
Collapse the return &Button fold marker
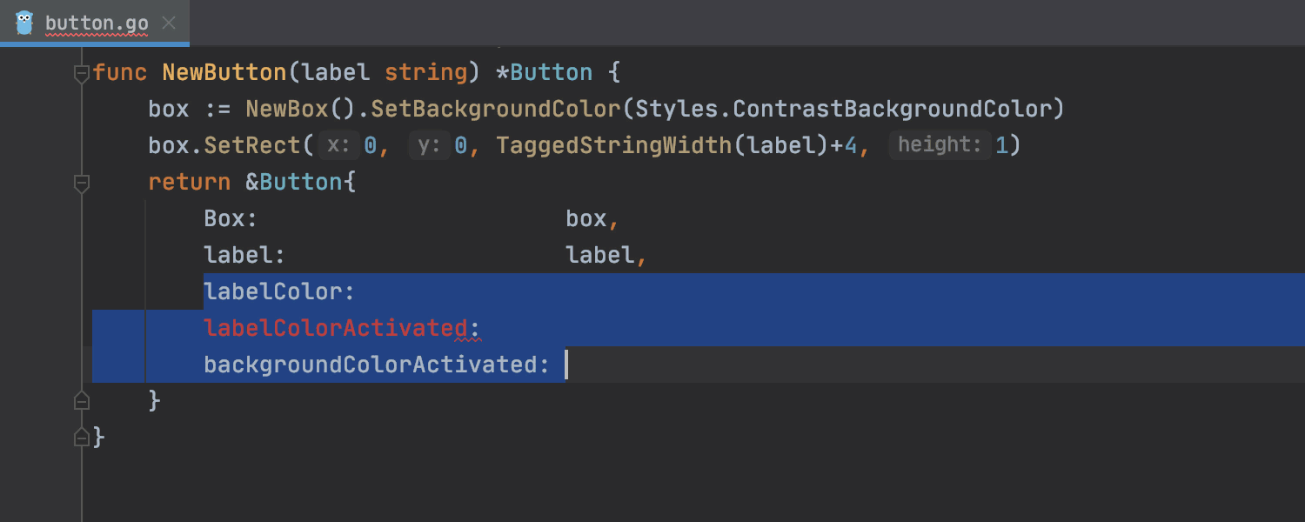pos(82,183)
